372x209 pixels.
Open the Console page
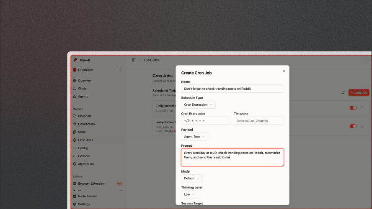point(98,156)
